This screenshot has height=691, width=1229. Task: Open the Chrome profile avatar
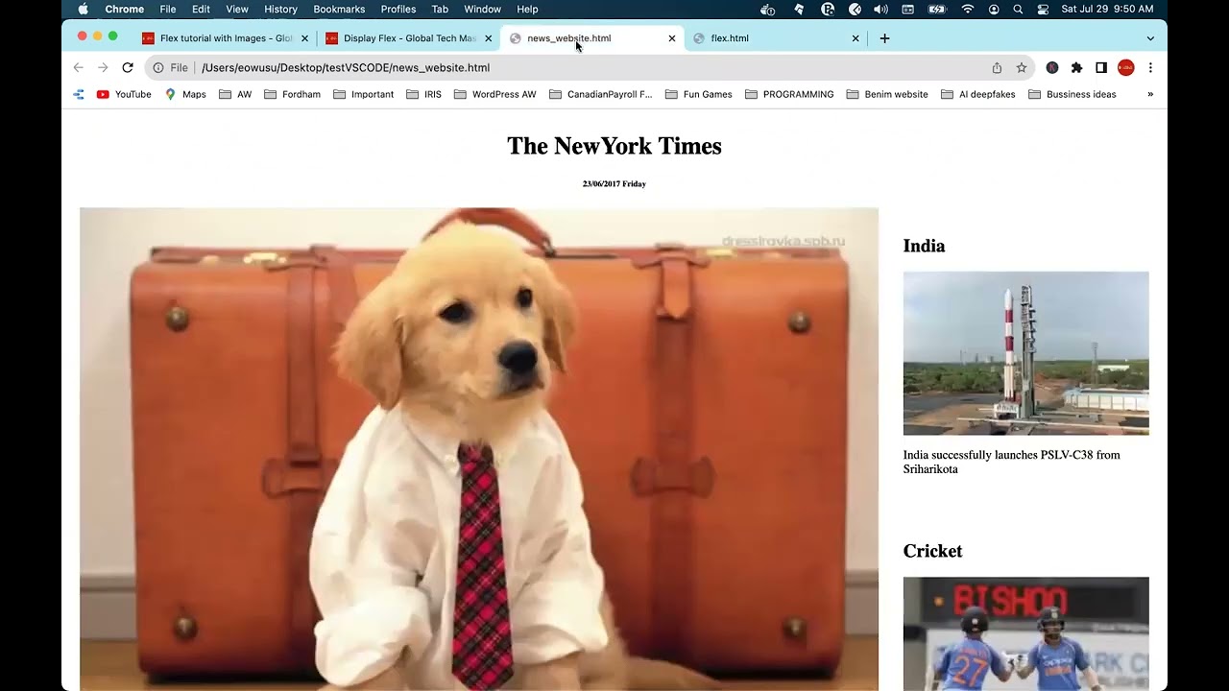1126,68
